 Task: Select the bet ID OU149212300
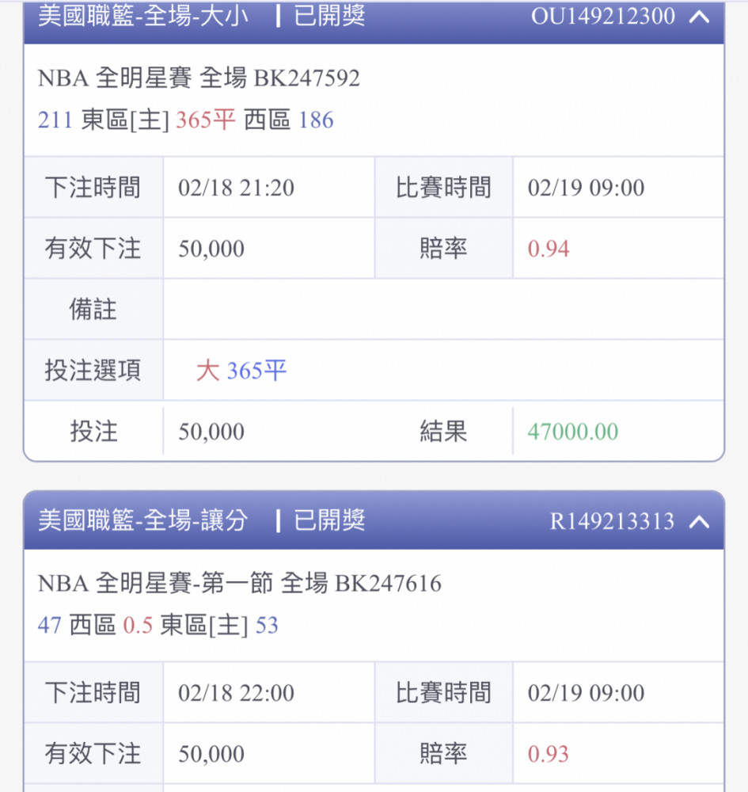602,16
